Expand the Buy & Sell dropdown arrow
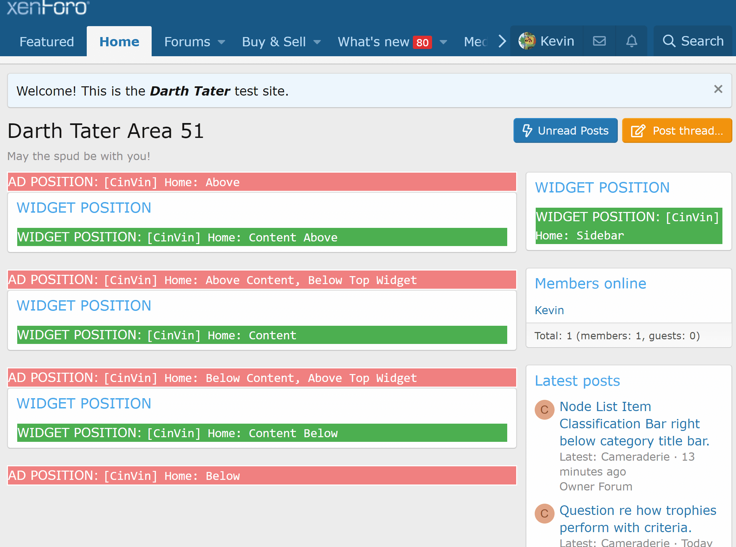 click(317, 42)
